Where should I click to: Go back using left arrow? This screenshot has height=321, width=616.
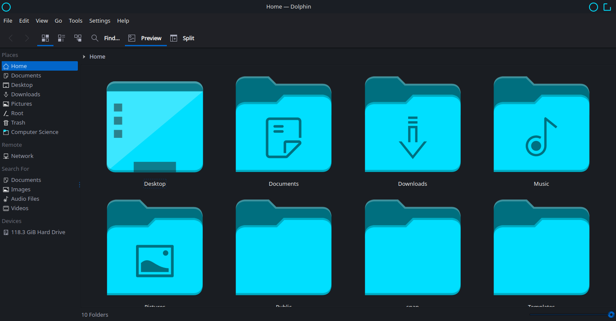coord(11,38)
